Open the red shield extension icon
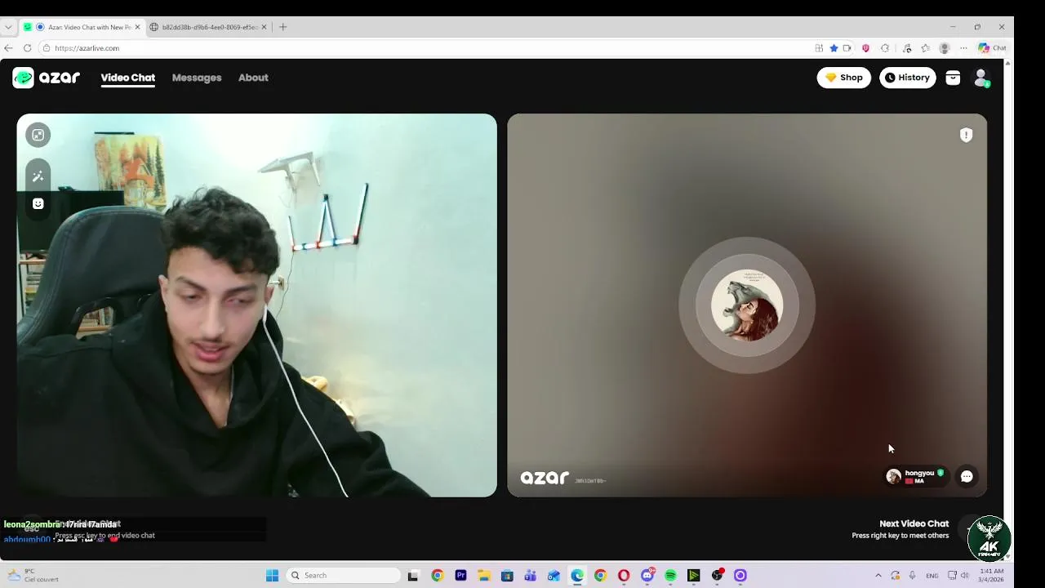 coord(865,48)
